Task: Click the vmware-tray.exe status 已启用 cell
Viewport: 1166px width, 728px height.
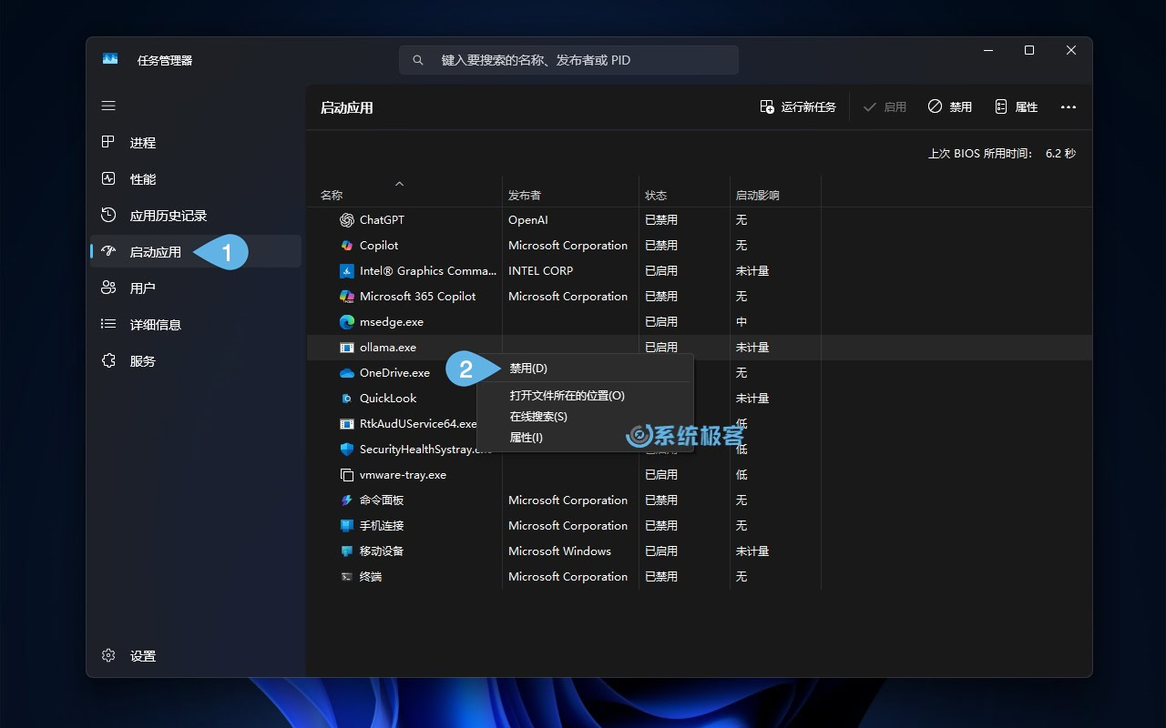Action: [661, 475]
